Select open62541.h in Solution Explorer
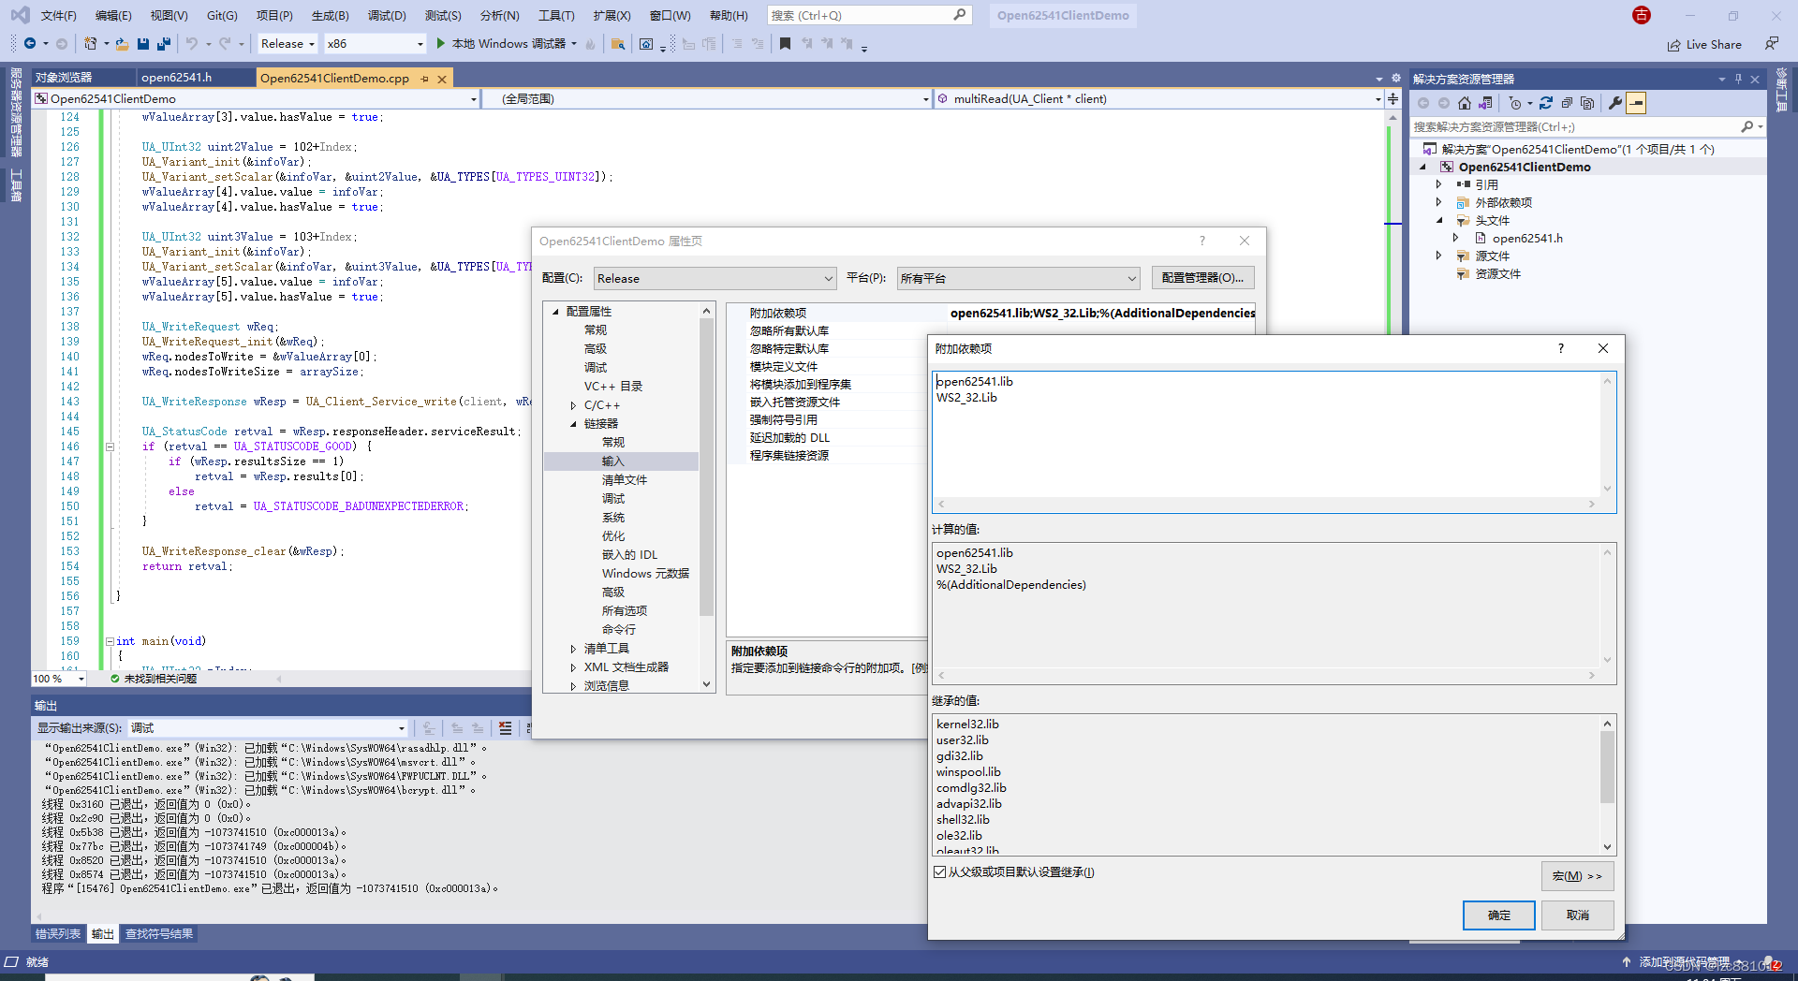Image resolution: width=1798 pixels, height=981 pixels. [x=1527, y=238]
